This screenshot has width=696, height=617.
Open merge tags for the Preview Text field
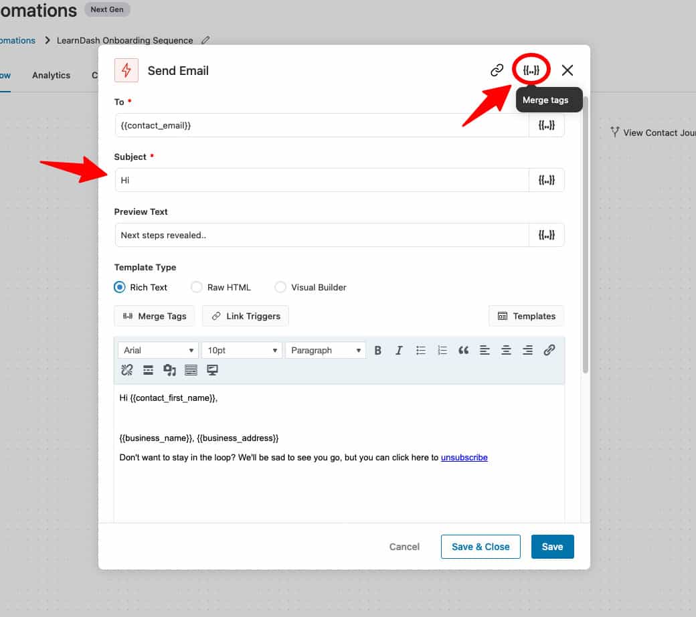[547, 235]
